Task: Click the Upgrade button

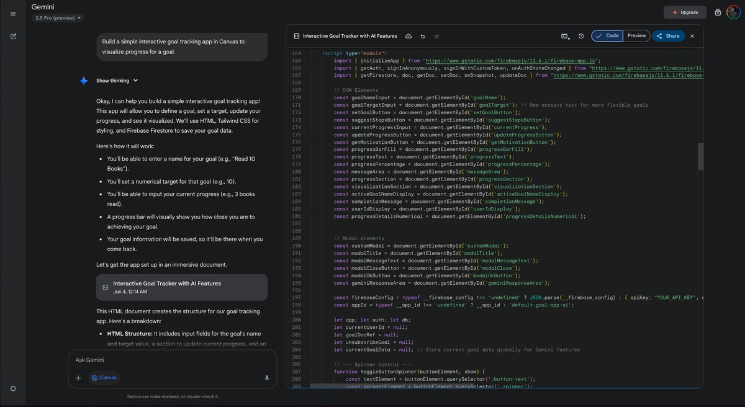Action: [x=685, y=12]
